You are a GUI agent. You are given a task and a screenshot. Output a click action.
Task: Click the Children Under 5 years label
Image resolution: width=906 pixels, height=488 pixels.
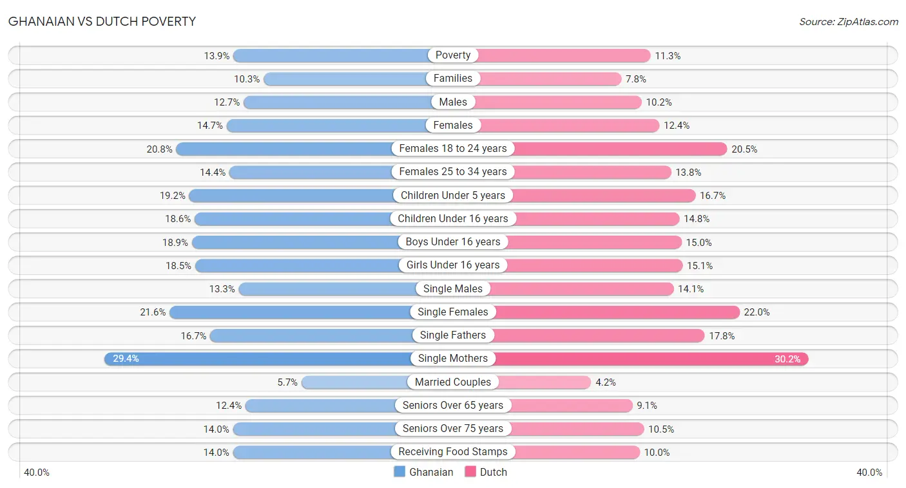pyautogui.click(x=453, y=195)
